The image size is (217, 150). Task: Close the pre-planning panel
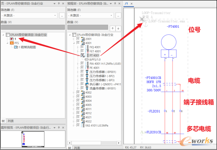(x=119, y=4)
